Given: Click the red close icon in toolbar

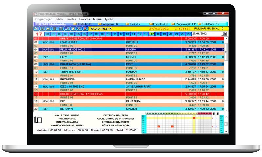Looking at the screenshot, I should (85, 29).
